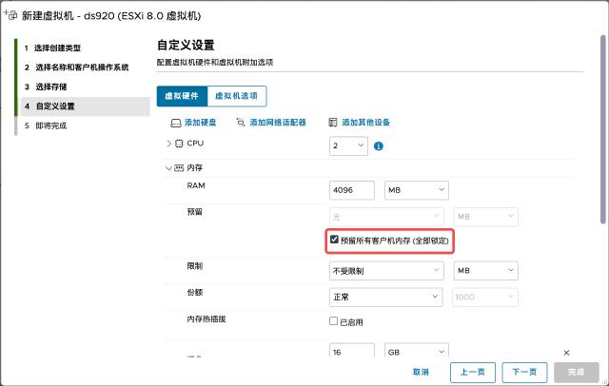The height and width of the screenshot is (386, 609).
Task: Remove the hard disk with the X icon
Action: pos(567,352)
